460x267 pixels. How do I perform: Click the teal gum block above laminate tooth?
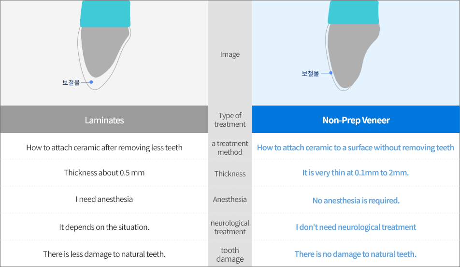click(x=105, y=14)
